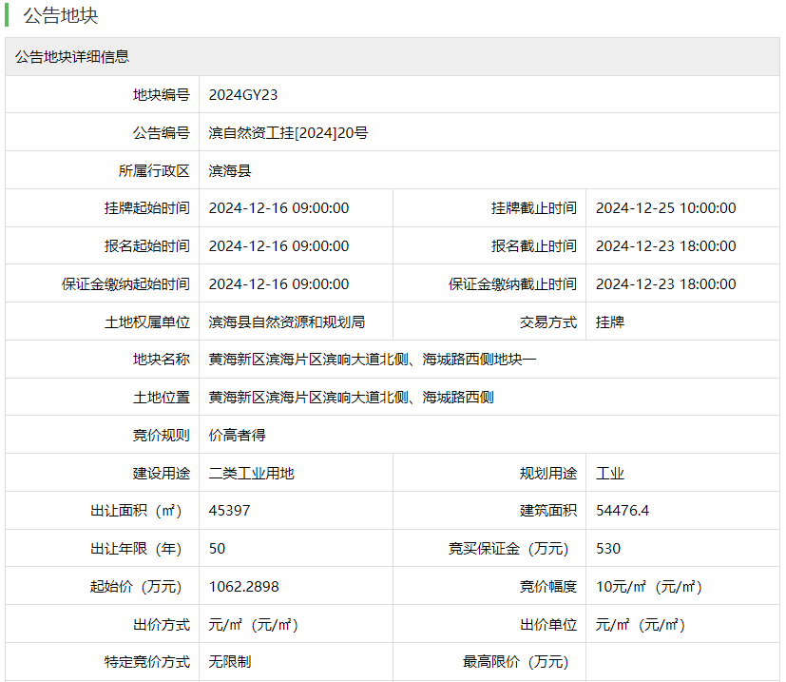
Task: Click the 交易方式 label
Action: click(548, 322)
